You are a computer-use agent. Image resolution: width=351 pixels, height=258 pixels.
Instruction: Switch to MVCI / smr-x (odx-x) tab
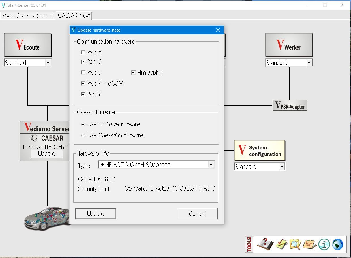coord(28,16)
